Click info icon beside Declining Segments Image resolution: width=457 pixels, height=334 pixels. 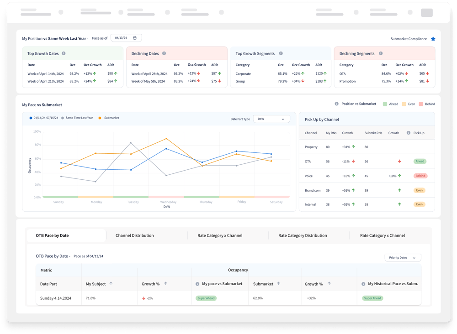(381, 53)
